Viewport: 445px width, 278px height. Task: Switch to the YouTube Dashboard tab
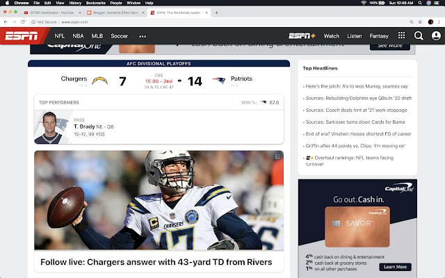click(x=52, y=13)
